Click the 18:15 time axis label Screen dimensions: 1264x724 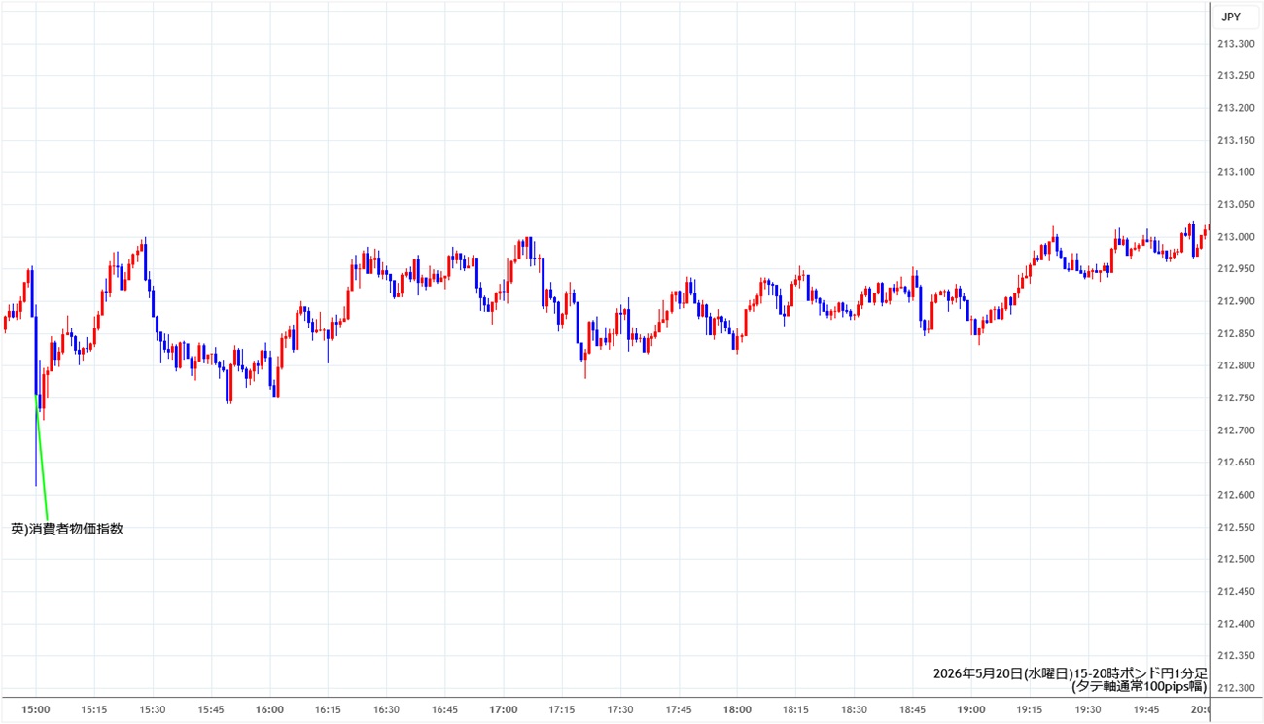tap(795, 709)
